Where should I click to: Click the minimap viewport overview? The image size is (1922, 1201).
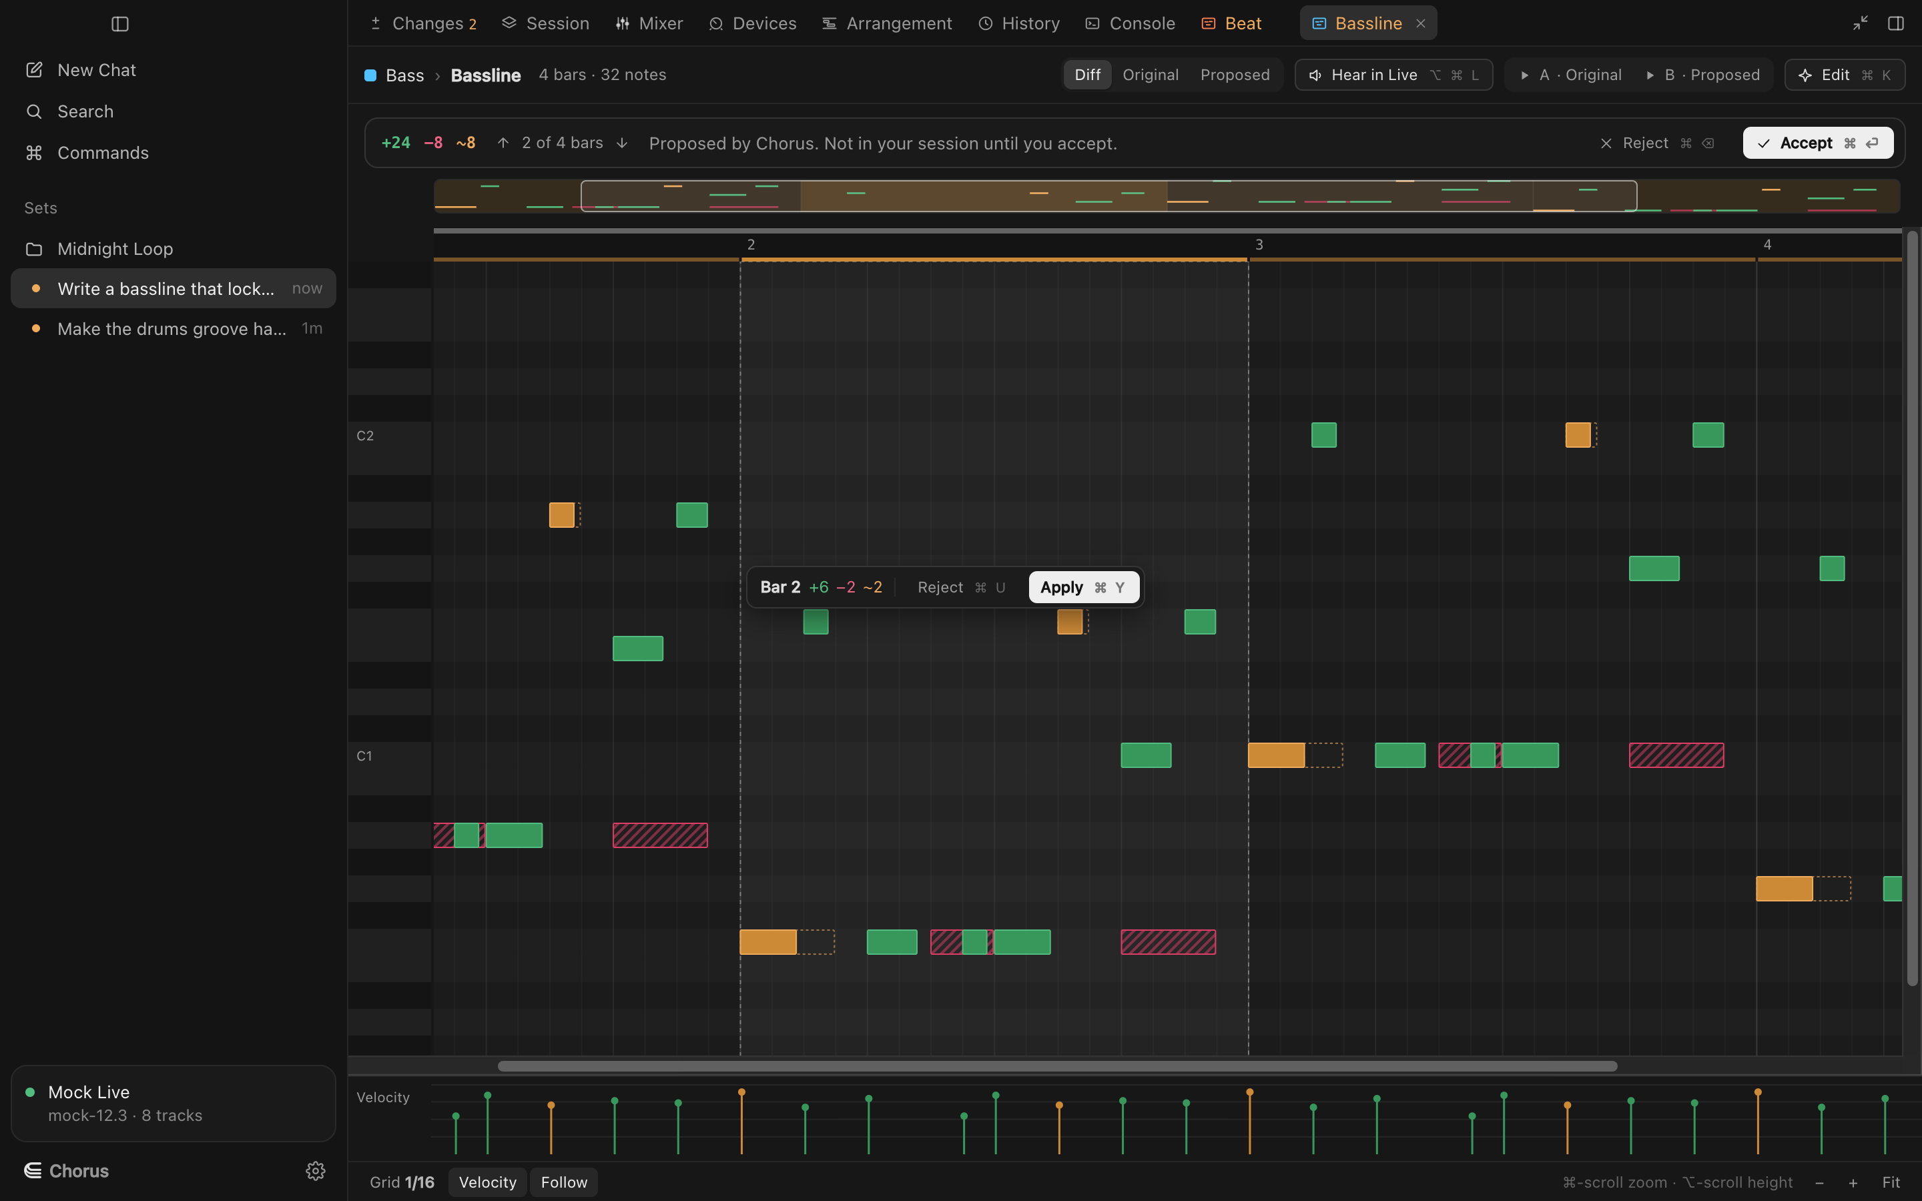(1108, 196)
